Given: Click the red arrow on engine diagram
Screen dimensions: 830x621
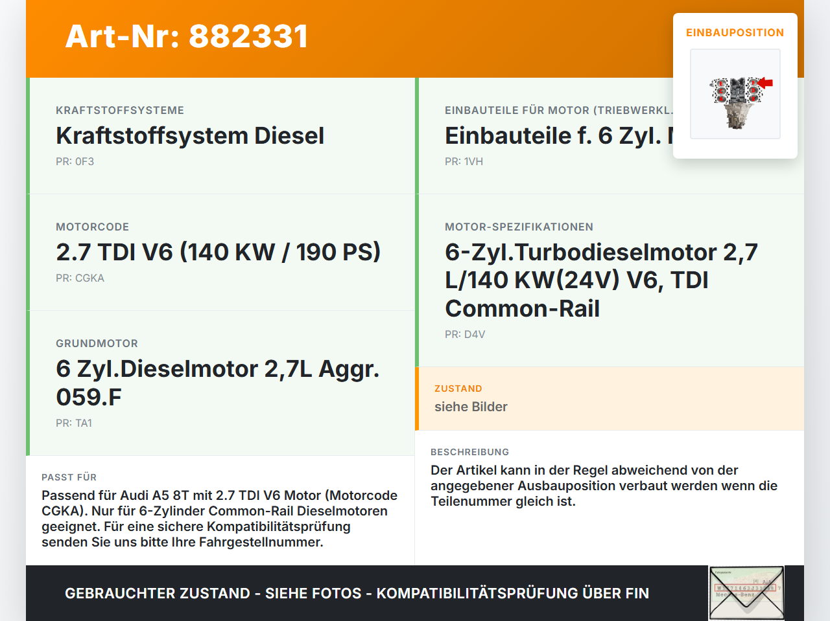Looking at the screenshot, I should [x=766, y=82].
